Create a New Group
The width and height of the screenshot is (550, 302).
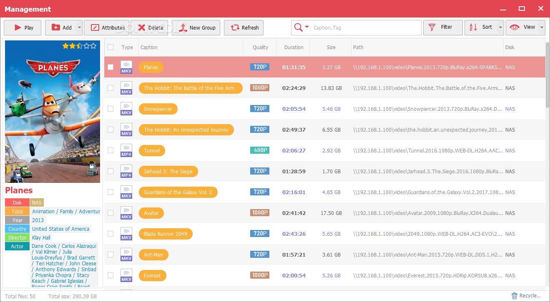click(197, 28)
